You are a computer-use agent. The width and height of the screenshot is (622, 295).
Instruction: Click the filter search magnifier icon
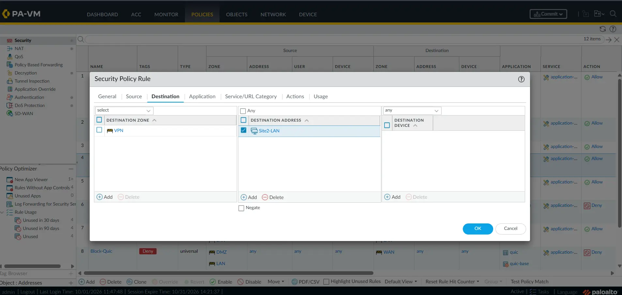click(81, 39)
